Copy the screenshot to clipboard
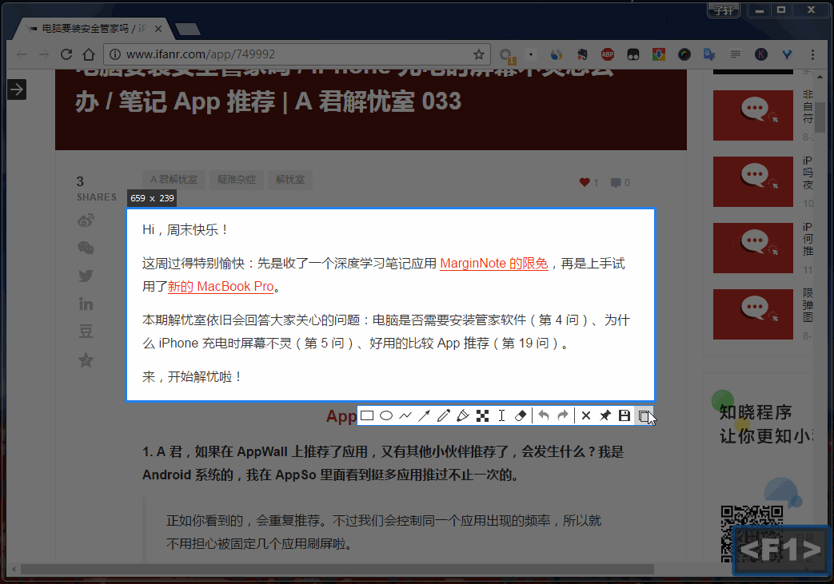This screenshot has height=584, width=834. 644,416
